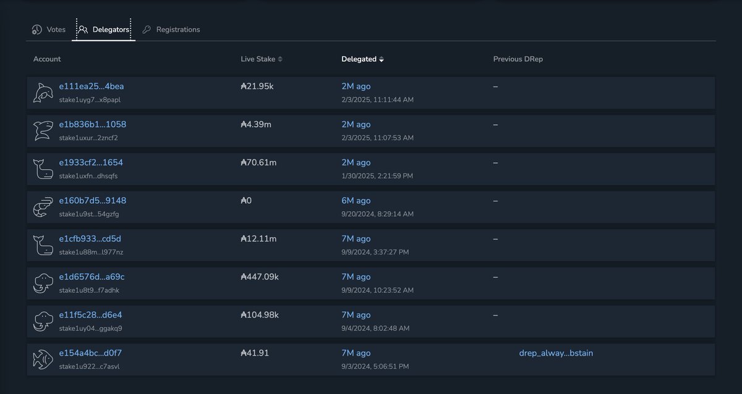Click the Delegators tab people icon
742x394 pixels.
point(83,30)
